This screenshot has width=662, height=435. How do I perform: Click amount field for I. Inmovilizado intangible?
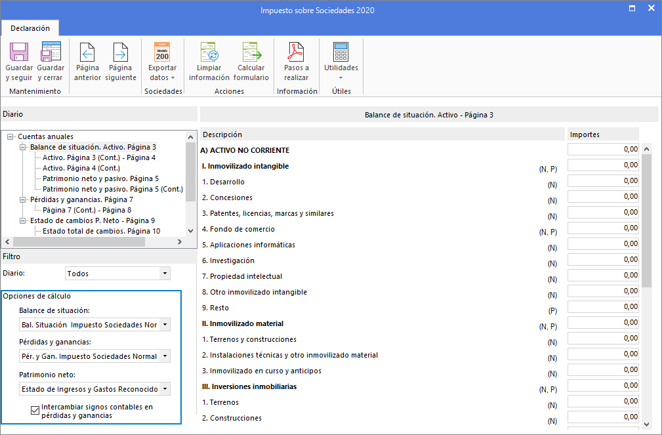click(603, 165)
